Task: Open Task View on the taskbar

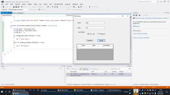Action: click(10, 92)
